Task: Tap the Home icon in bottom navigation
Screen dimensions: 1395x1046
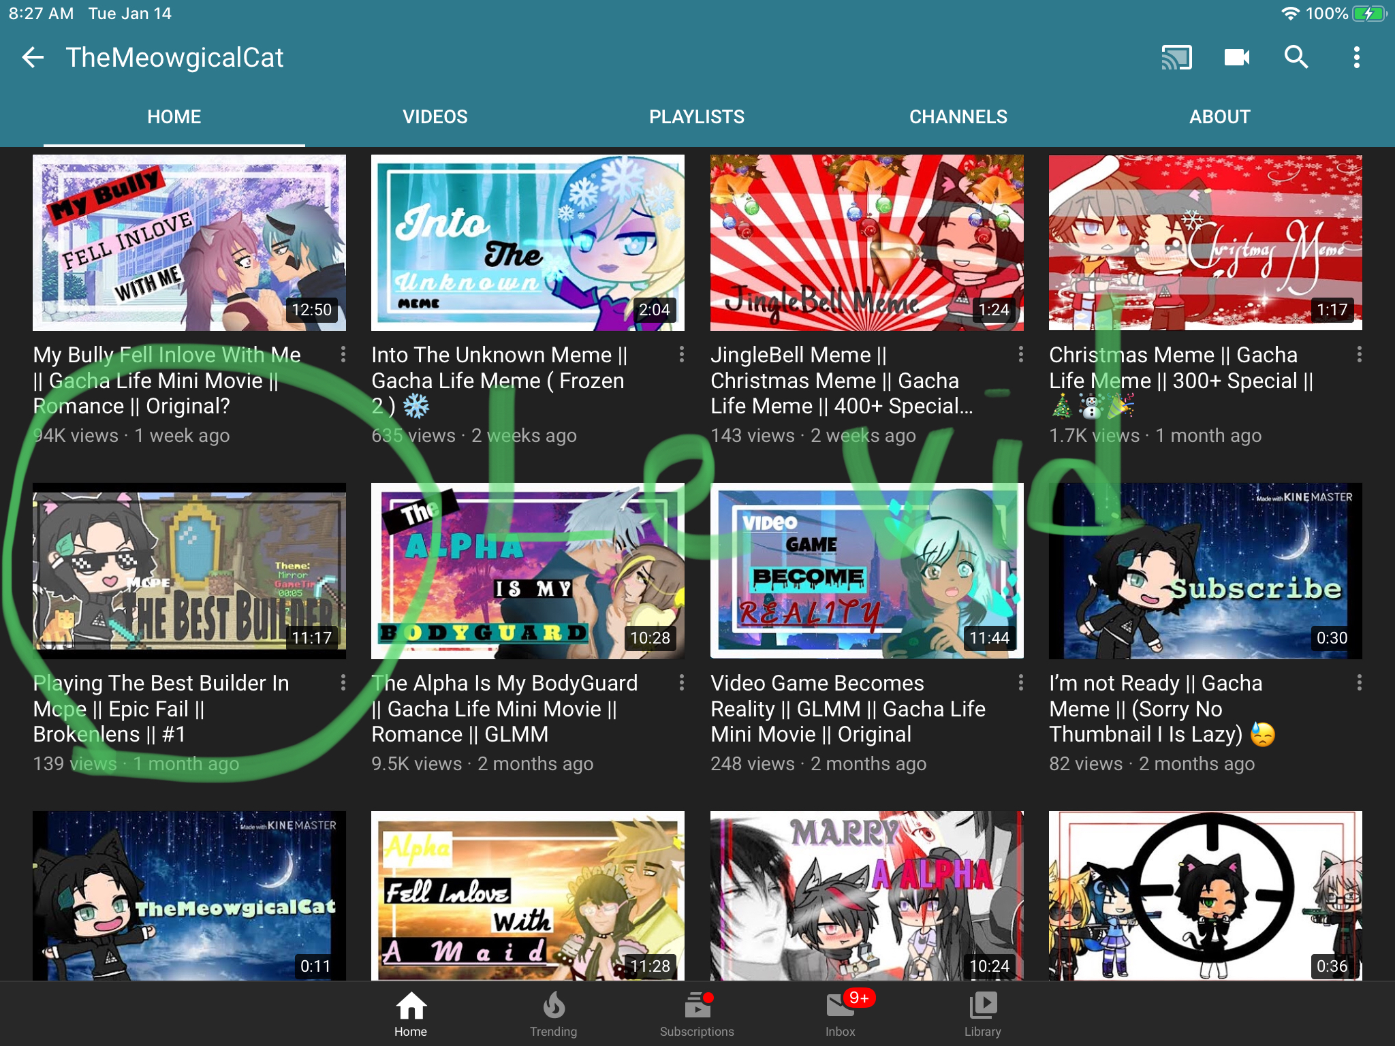Action: (x=411, y=1014)
